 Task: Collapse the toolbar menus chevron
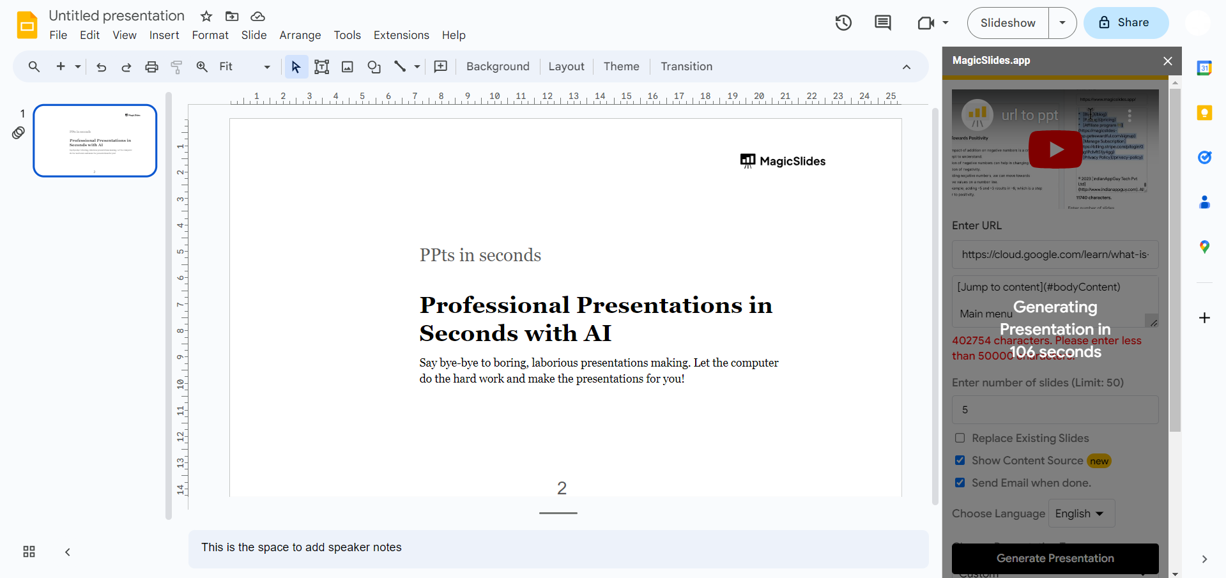coord(907,66)
